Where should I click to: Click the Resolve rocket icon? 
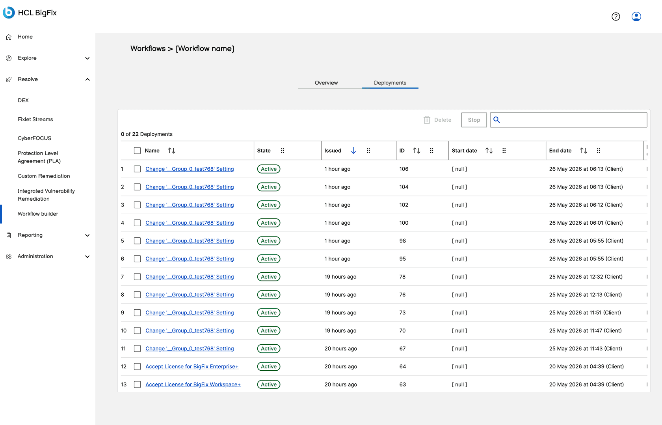9,79
